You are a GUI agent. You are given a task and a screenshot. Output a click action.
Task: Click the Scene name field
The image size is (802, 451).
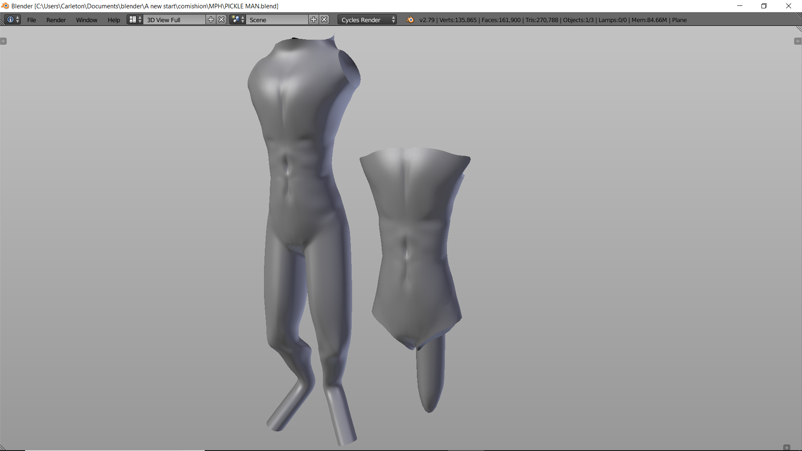pos(277,20)
